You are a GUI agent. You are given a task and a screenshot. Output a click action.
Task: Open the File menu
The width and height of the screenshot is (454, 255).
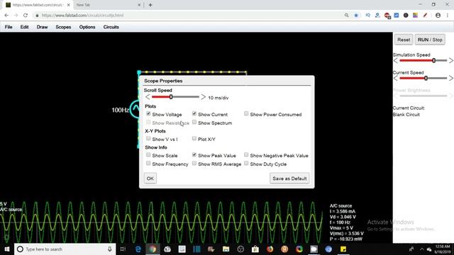[x=9, y=27]
